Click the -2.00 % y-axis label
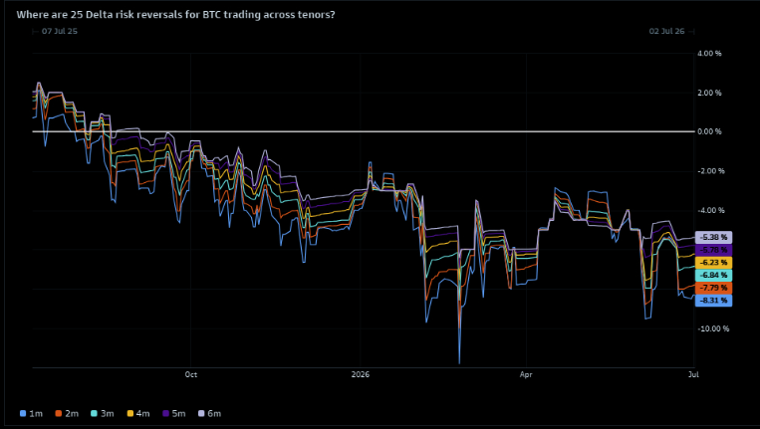 click(711, 171)
